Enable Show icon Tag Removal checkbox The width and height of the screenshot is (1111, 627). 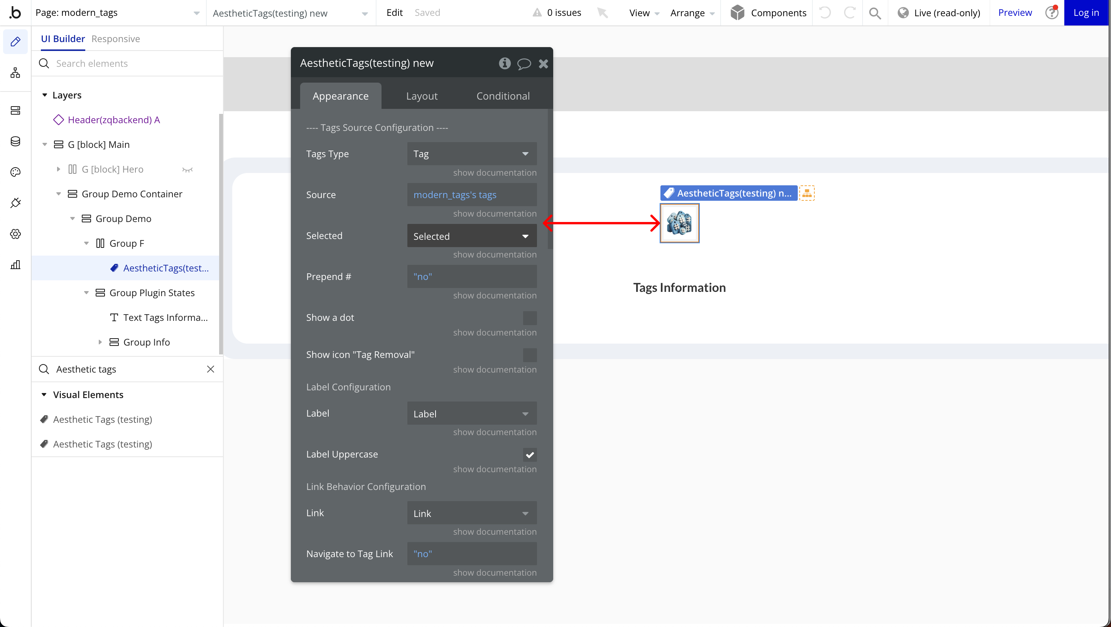tap(530, 355)
